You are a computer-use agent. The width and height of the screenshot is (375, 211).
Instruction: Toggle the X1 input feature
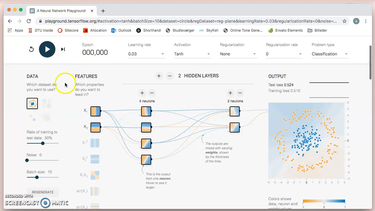95,111
